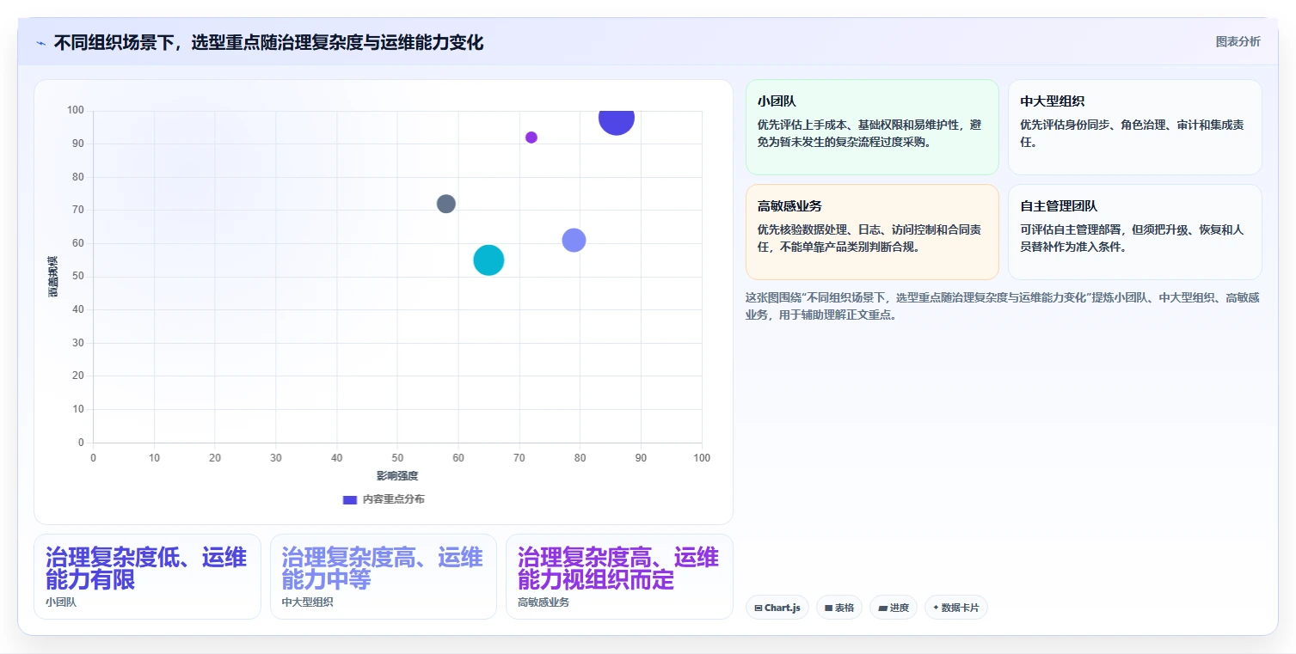Open the 小团队 green card
This screenshot has height=654, width=1296.
872,127
